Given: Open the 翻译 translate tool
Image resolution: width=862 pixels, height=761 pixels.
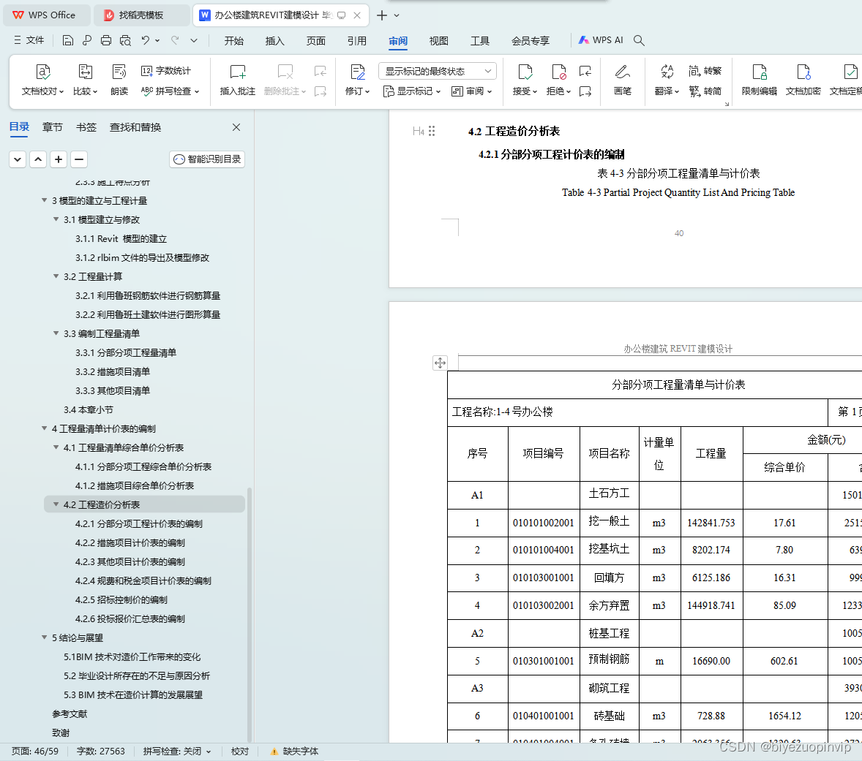Looking at the screenshot, I should (x=667, y=80).
